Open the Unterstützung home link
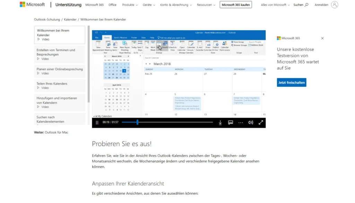 pos(68,5)
